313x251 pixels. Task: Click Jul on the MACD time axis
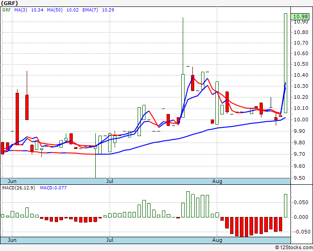(x=110, y=240)
